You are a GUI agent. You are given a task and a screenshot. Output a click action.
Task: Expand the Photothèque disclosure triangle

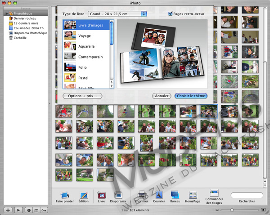(x=7, y=13)
